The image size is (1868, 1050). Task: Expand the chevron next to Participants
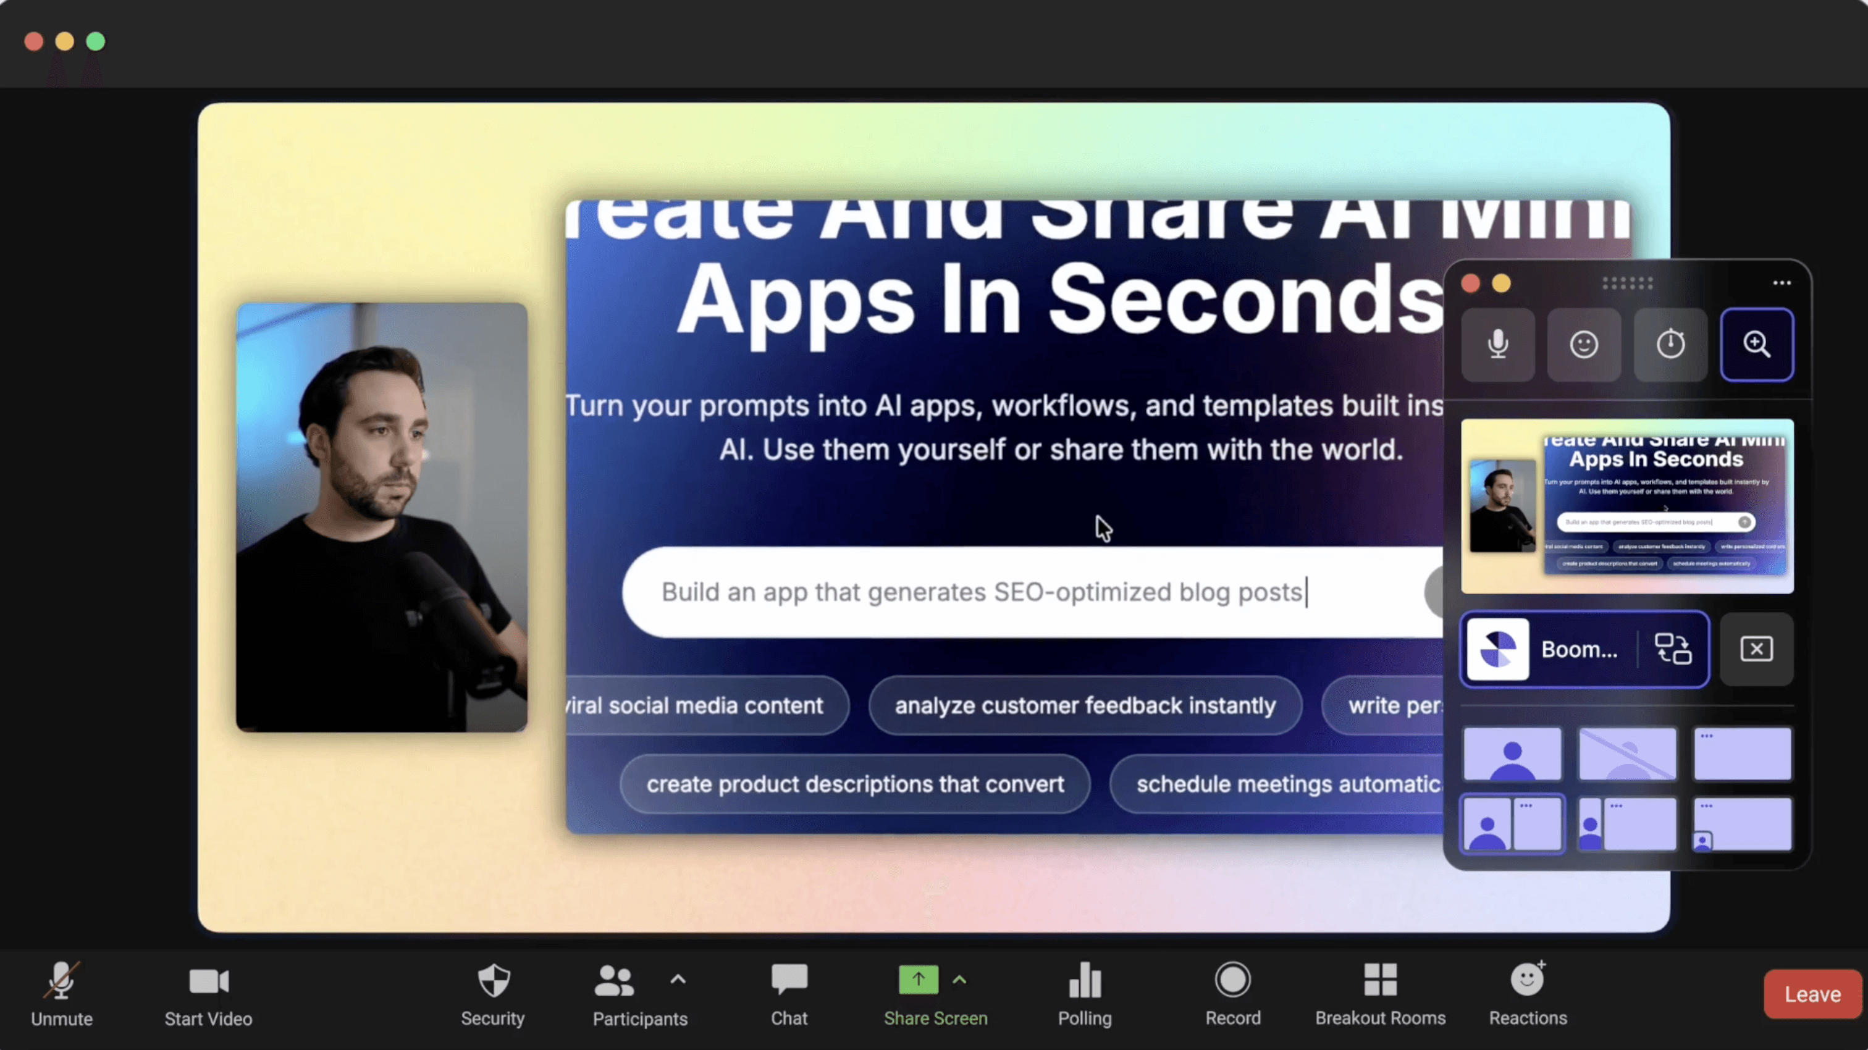coord(677,980)
